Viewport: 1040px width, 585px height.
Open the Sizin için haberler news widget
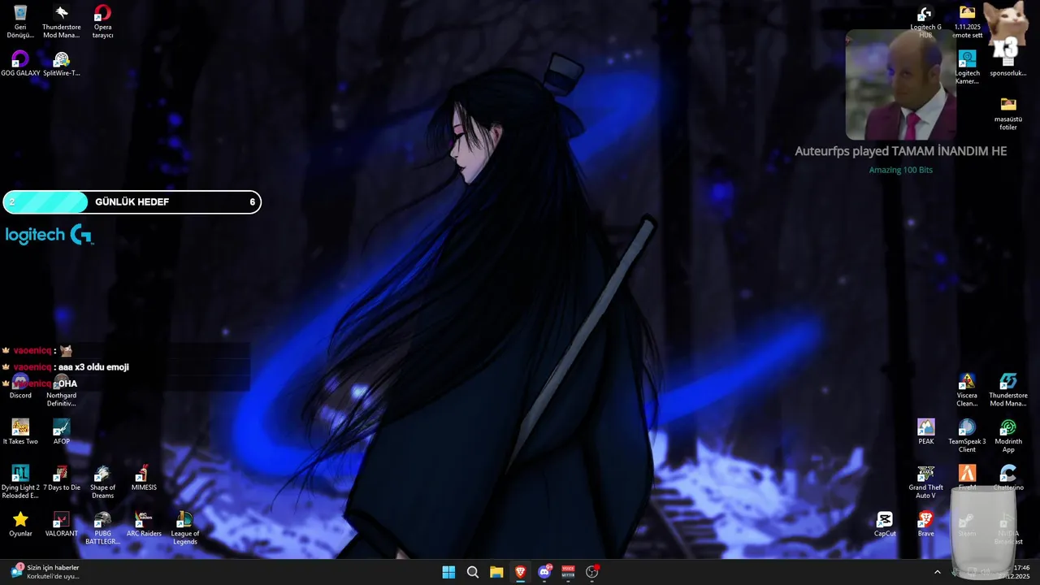pos(45,572)
